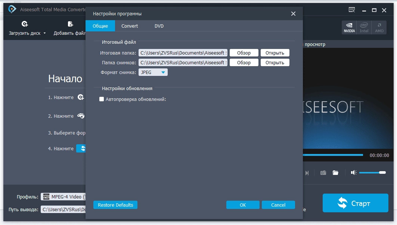Click the palette edit icon in step 2
This screenshot has width=397, height=225.
(x=81, y=116)
